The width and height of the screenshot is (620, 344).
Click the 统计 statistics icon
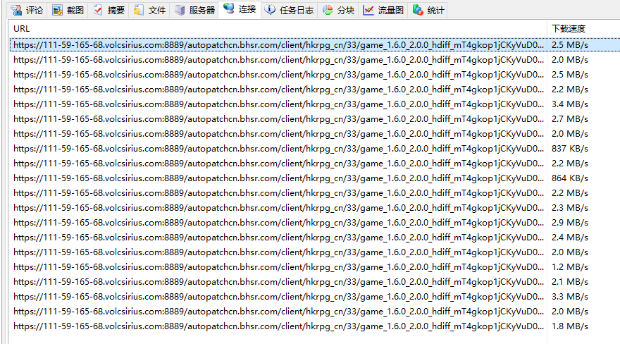coord(418,10)
